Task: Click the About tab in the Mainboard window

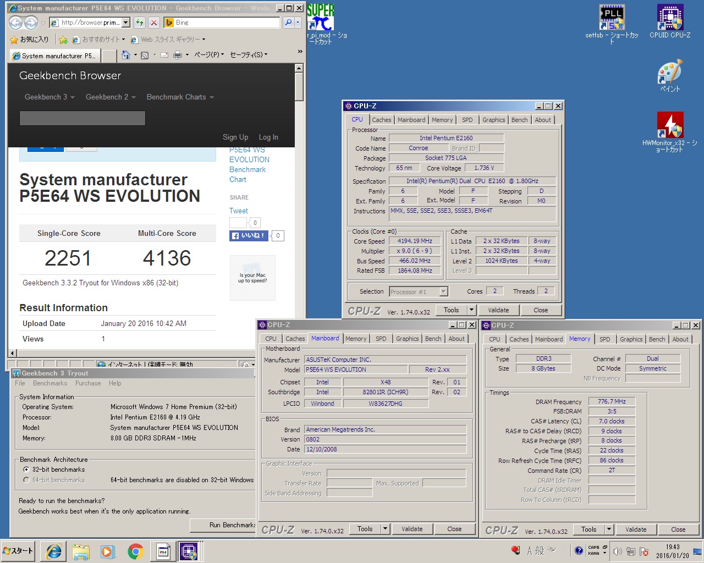Action: (x=457, y=339)
